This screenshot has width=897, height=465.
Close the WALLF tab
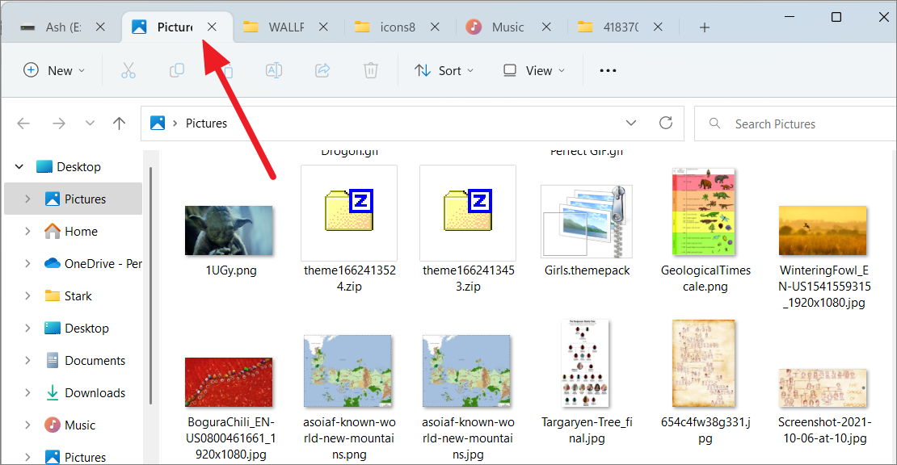323,27
